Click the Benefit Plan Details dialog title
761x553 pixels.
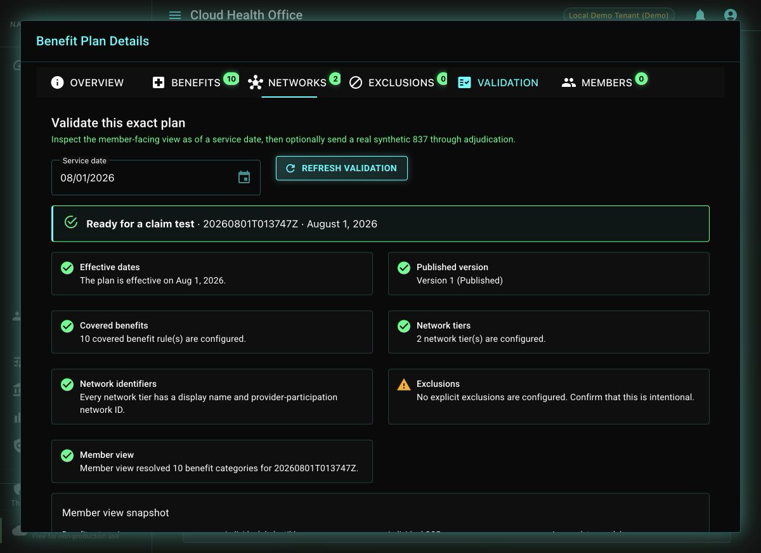click(93, 41)
